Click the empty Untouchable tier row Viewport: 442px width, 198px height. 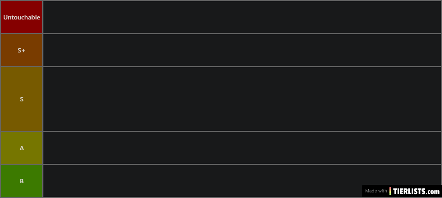[242, 17]
